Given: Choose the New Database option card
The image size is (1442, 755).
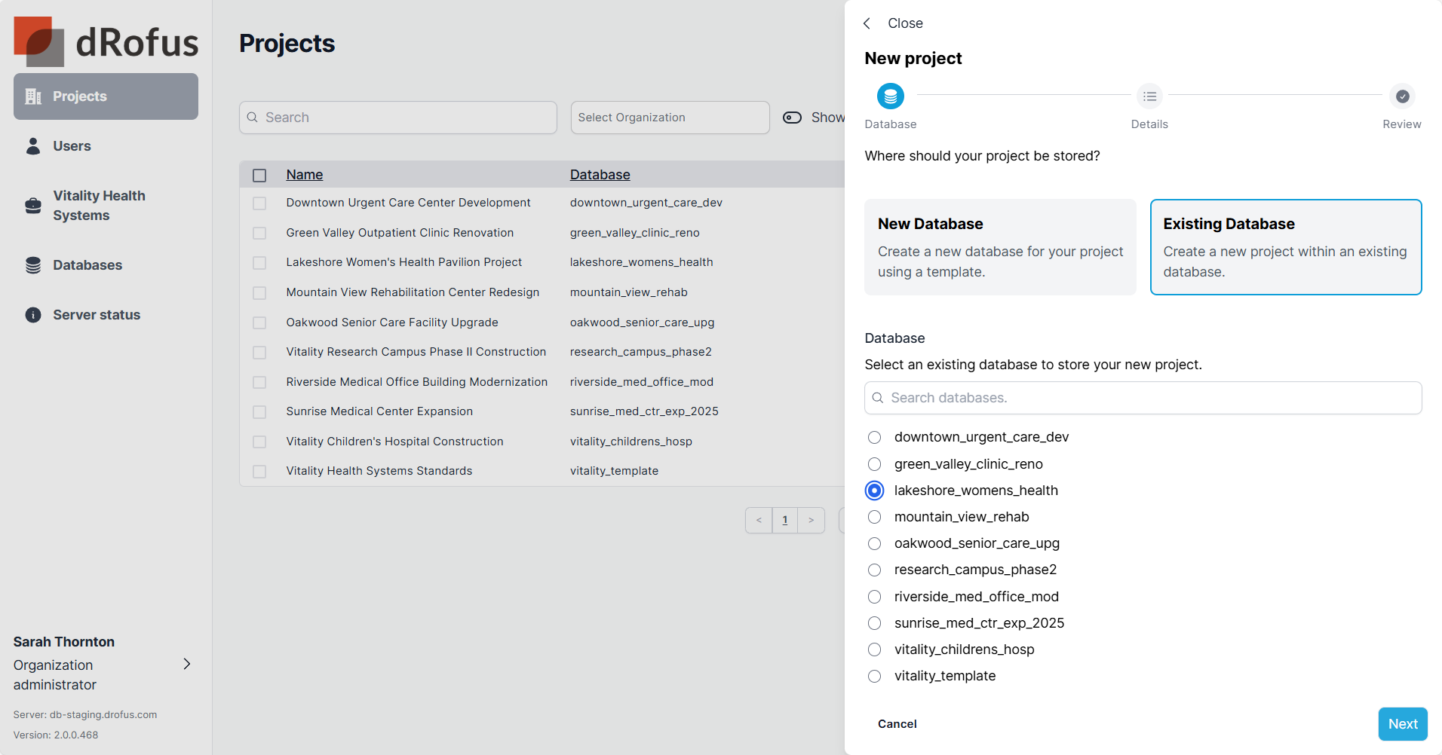Looking at the screenshot, I should 999,247.
